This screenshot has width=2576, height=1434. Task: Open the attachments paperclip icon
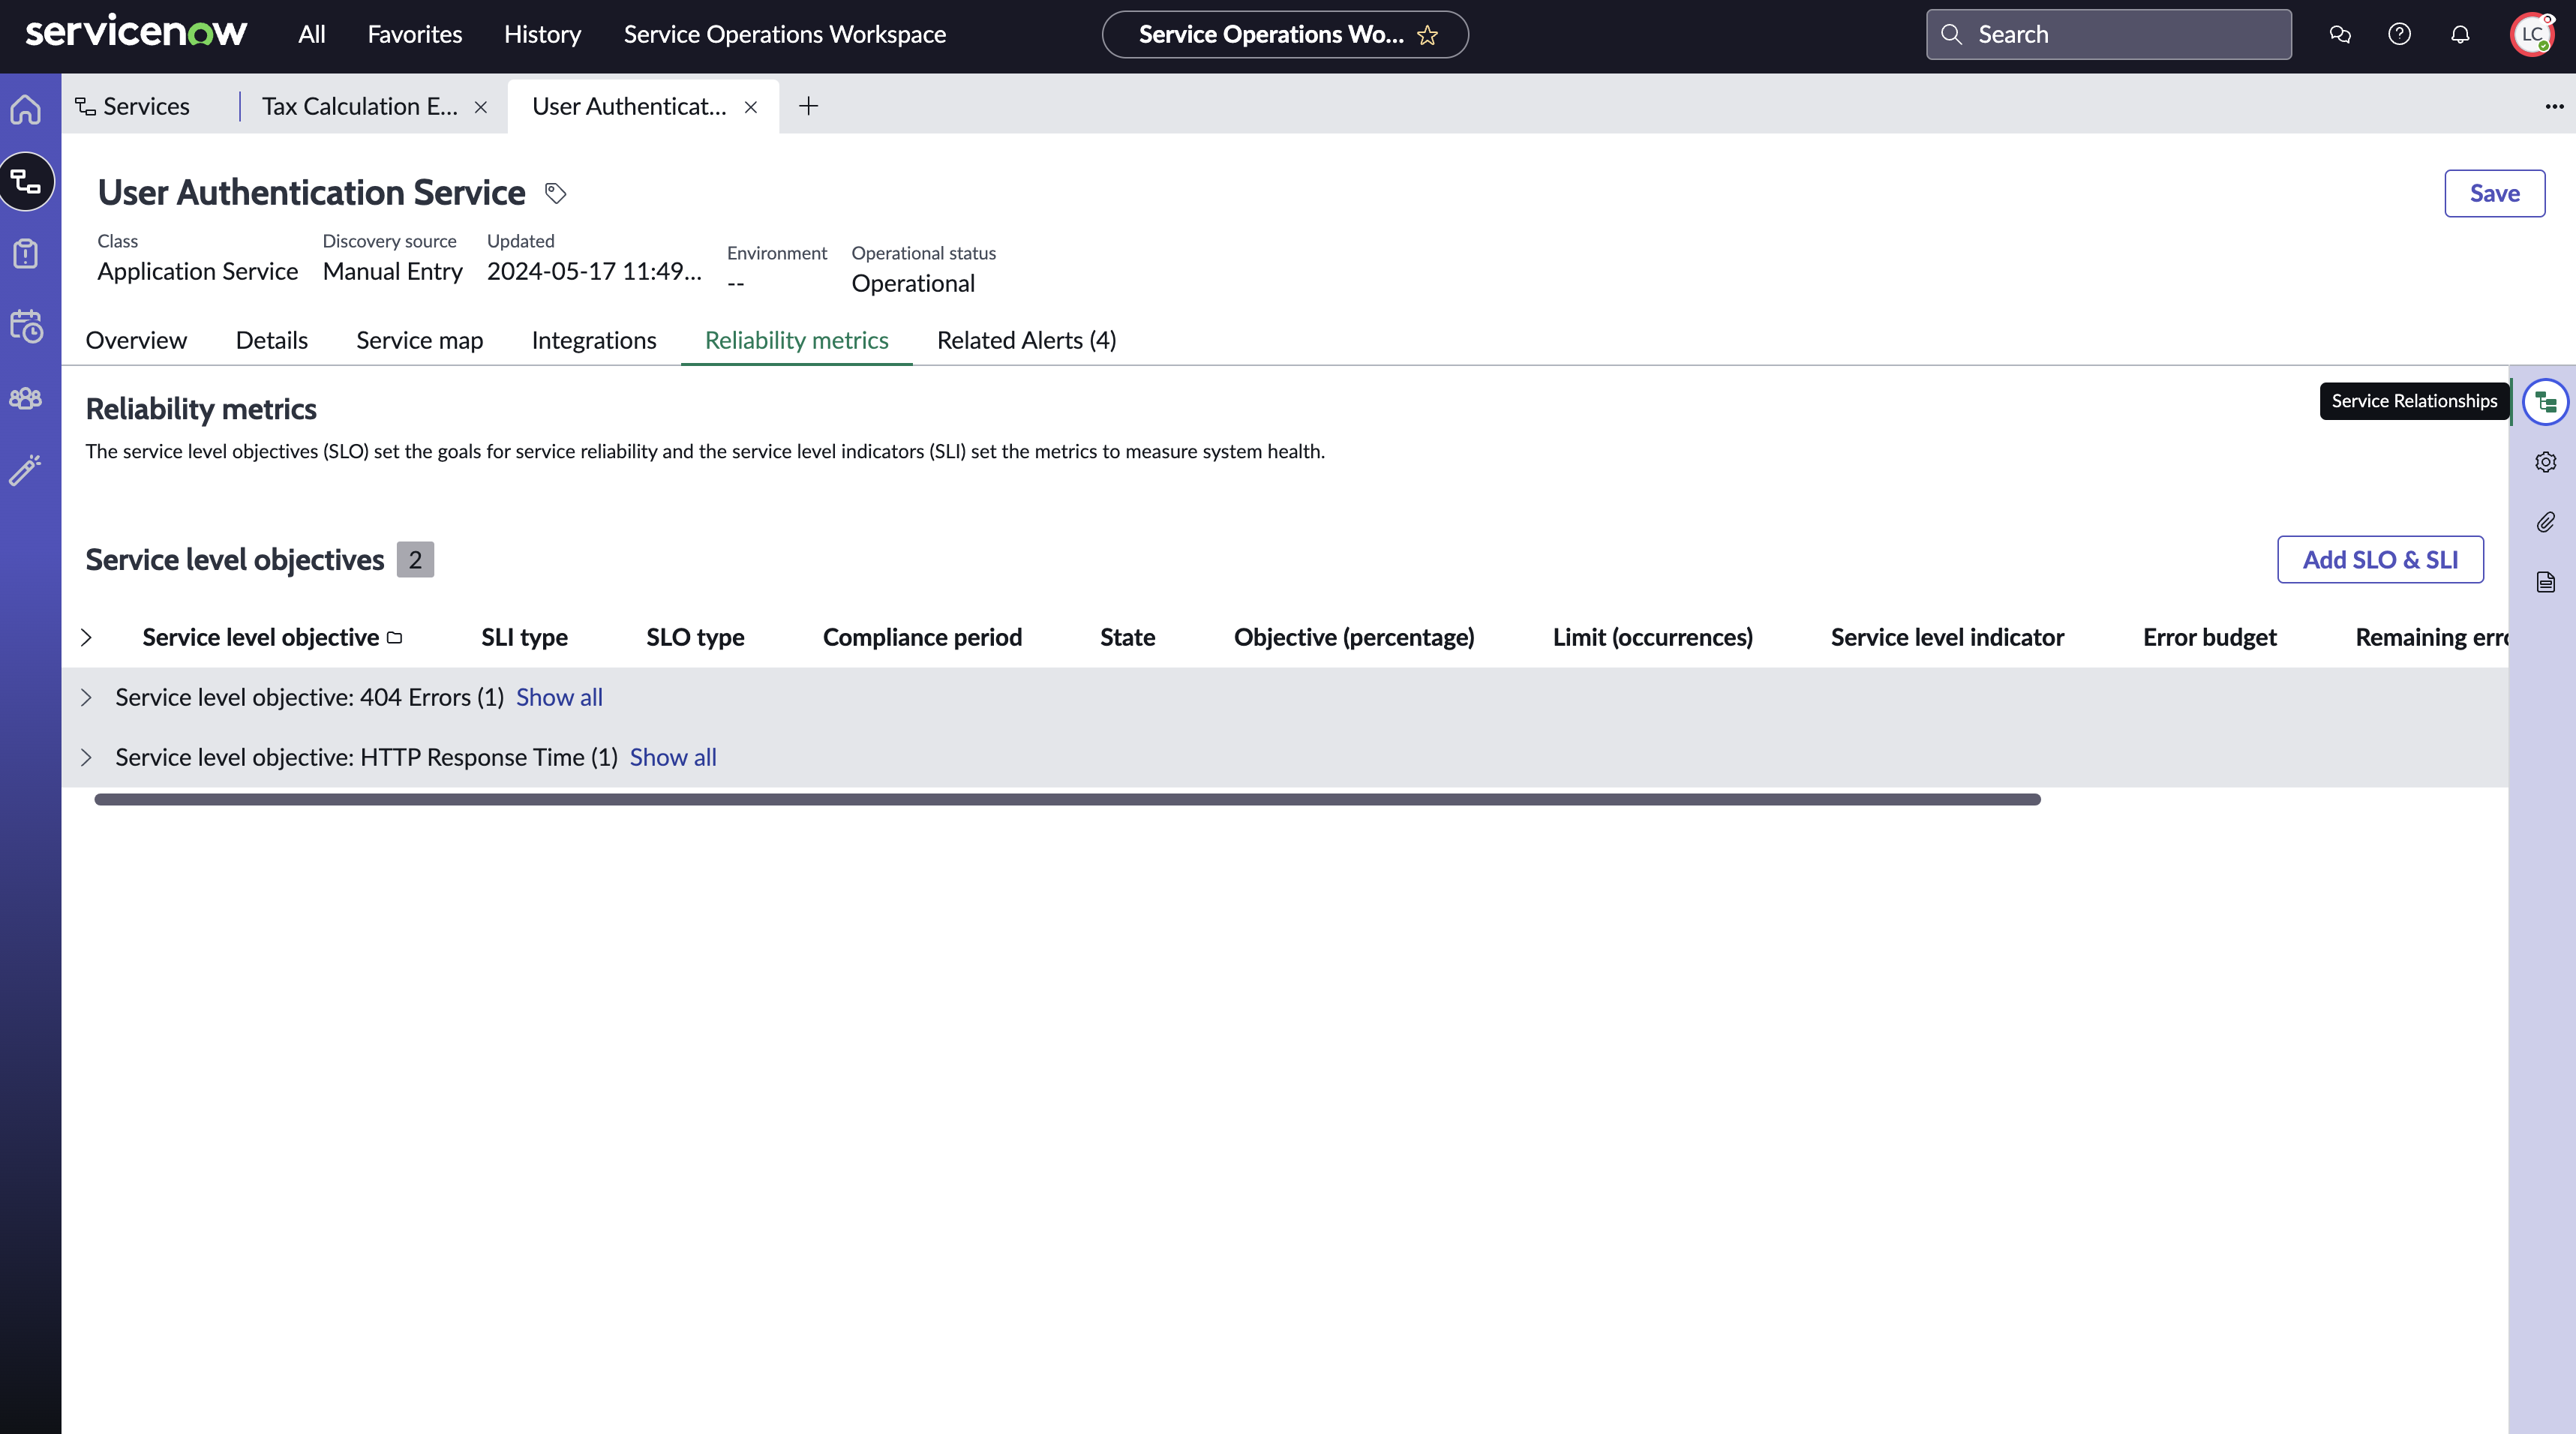point(2545,522)
